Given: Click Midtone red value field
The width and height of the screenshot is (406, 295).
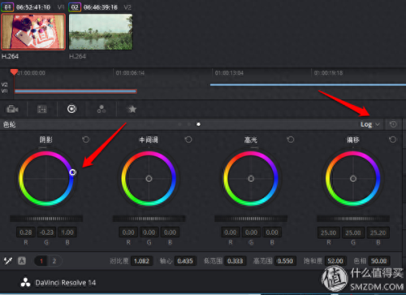Looking at the screenshot, I should (128, 232).
